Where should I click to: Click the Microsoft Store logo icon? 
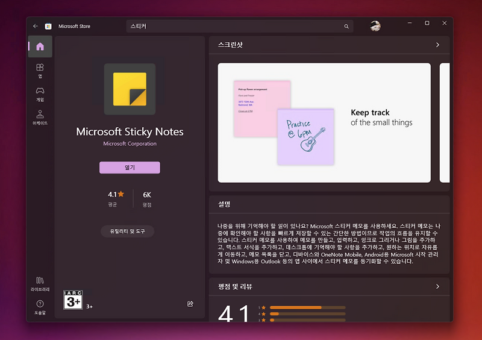(x=48, y=26)
